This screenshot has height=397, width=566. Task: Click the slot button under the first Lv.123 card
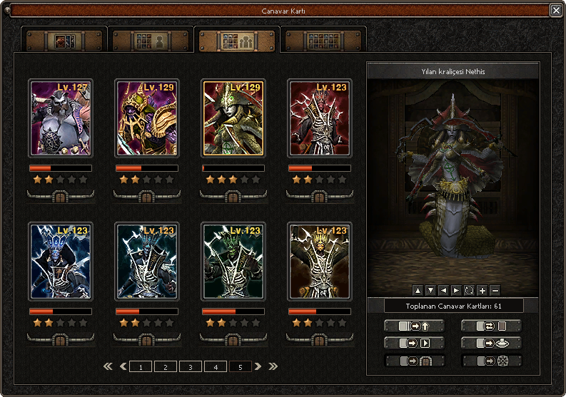point(320,196)
